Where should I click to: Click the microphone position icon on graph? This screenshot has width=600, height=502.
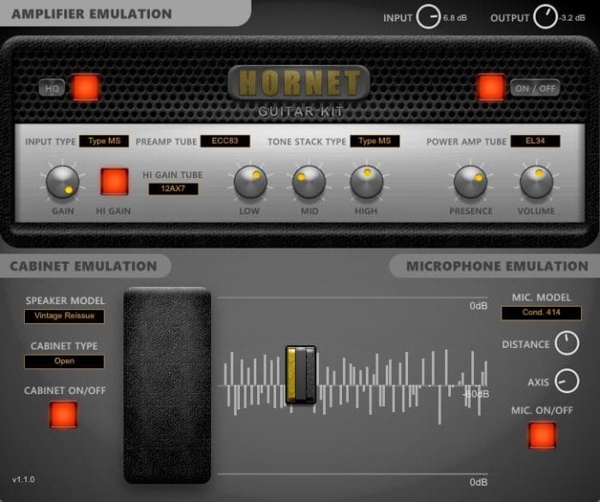point(301,374)
